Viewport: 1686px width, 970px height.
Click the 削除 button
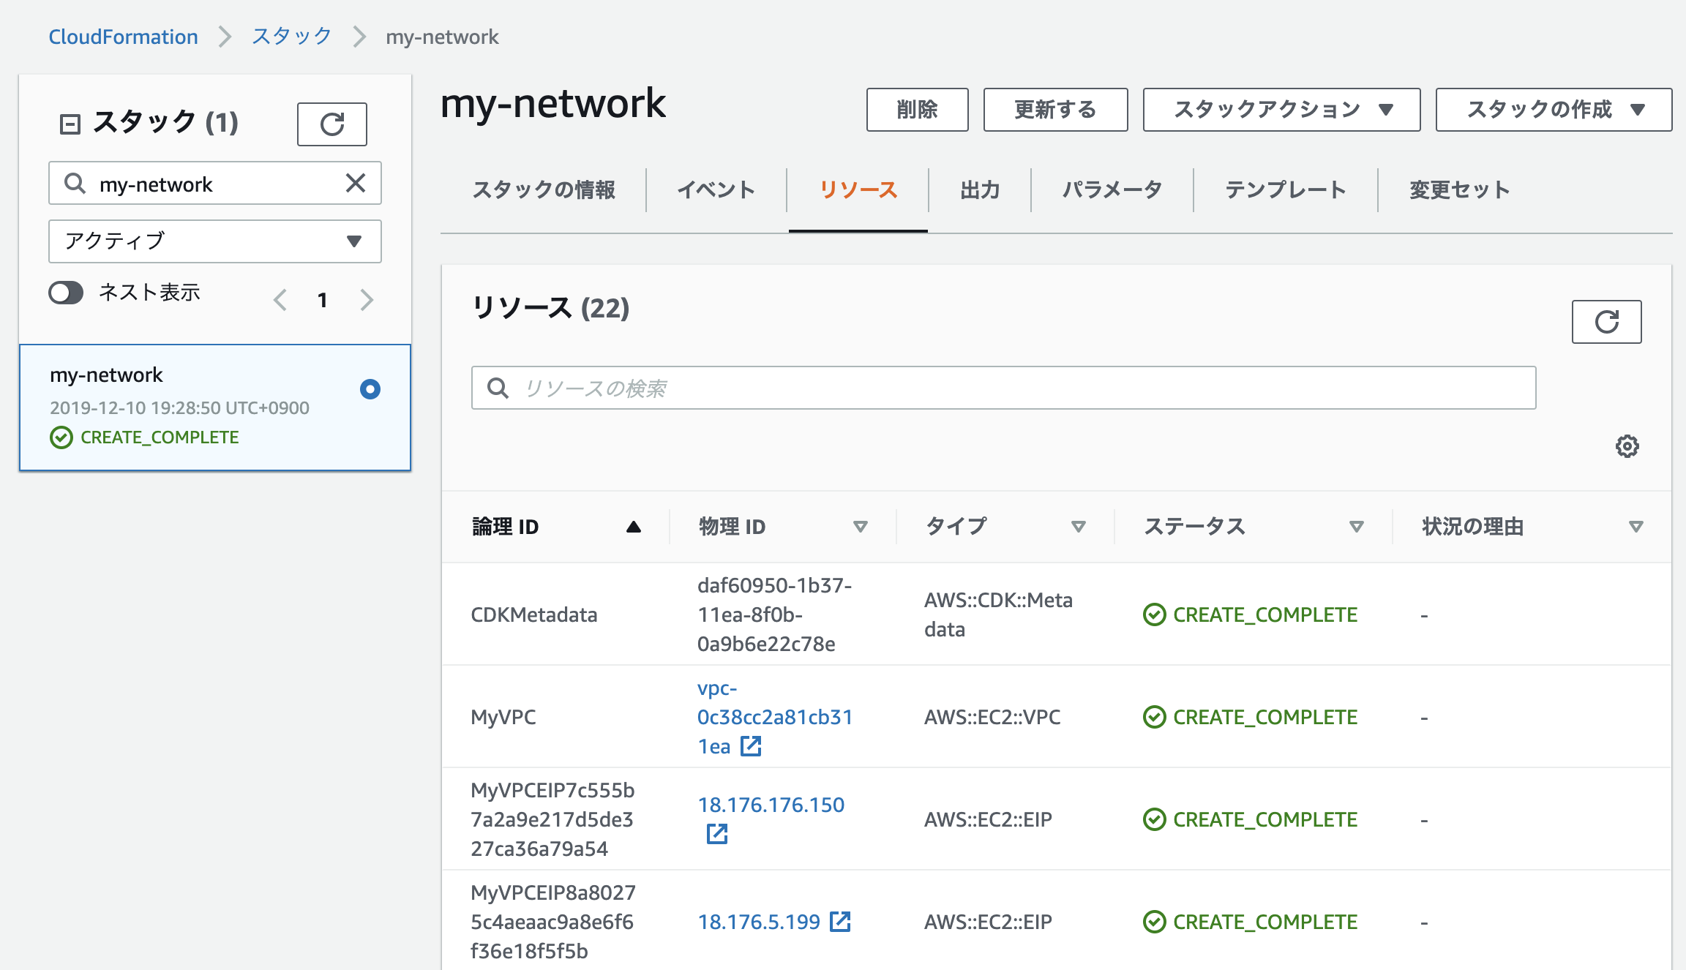tap(917, 110)
